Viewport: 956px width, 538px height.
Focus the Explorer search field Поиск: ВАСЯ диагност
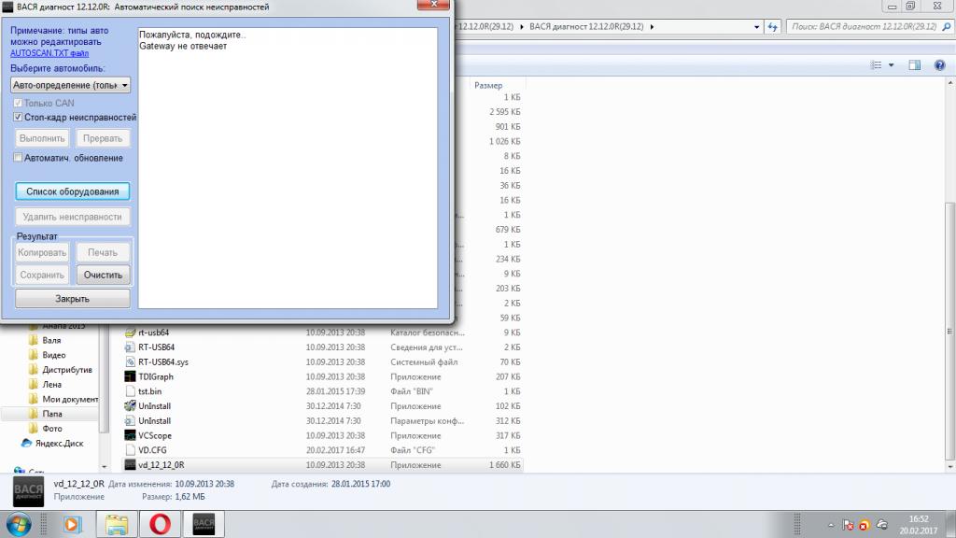864,27
